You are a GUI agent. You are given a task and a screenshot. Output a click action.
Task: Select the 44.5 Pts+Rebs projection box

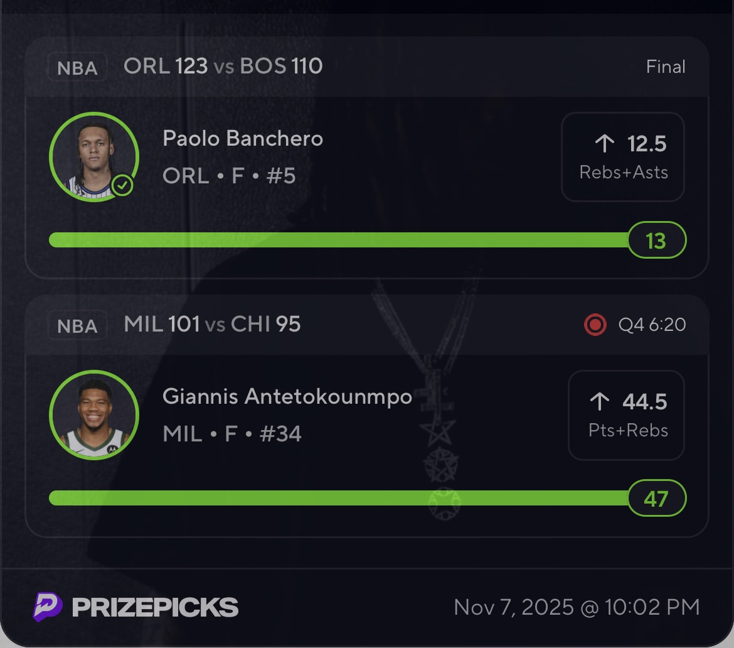click(626, 415)
